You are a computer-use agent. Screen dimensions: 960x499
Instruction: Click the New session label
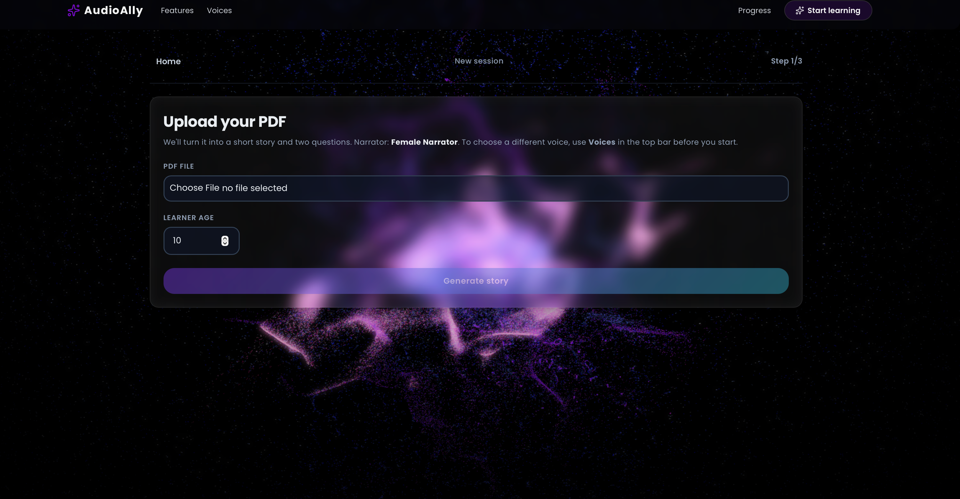[x=478, y=61]
